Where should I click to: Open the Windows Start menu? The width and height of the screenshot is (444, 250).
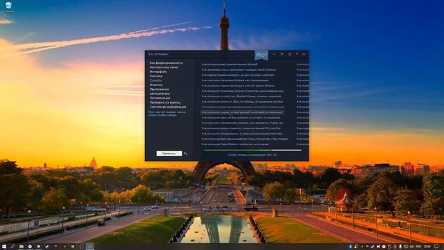coord(4,247)
